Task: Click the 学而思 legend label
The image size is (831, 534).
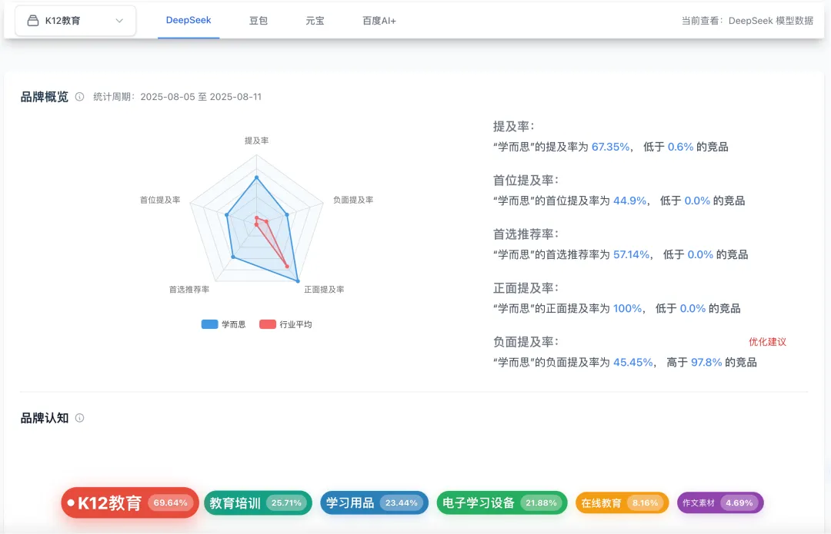Action: pyautogui.click(x=234, y=324)
